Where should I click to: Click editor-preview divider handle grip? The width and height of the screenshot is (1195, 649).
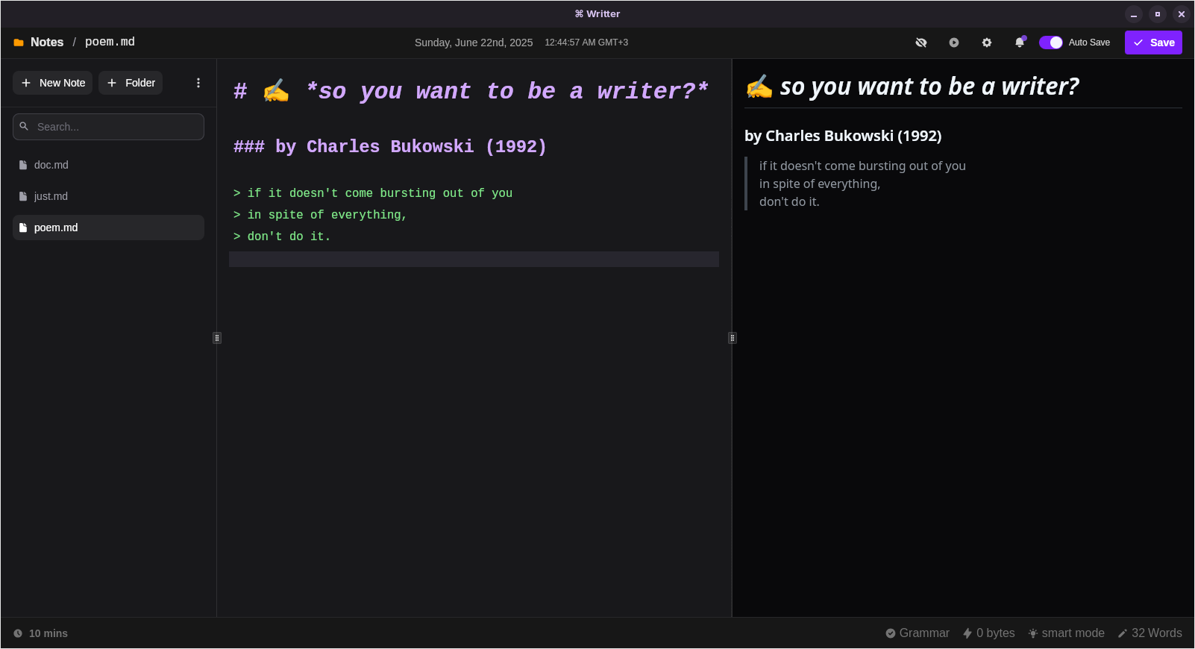tap(733, 338)
